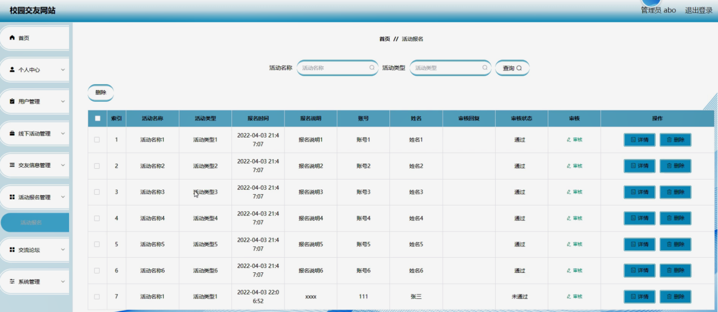Click the home icon beside 首页
Viewport: 718px width, 312px height.
click(12, 38)
